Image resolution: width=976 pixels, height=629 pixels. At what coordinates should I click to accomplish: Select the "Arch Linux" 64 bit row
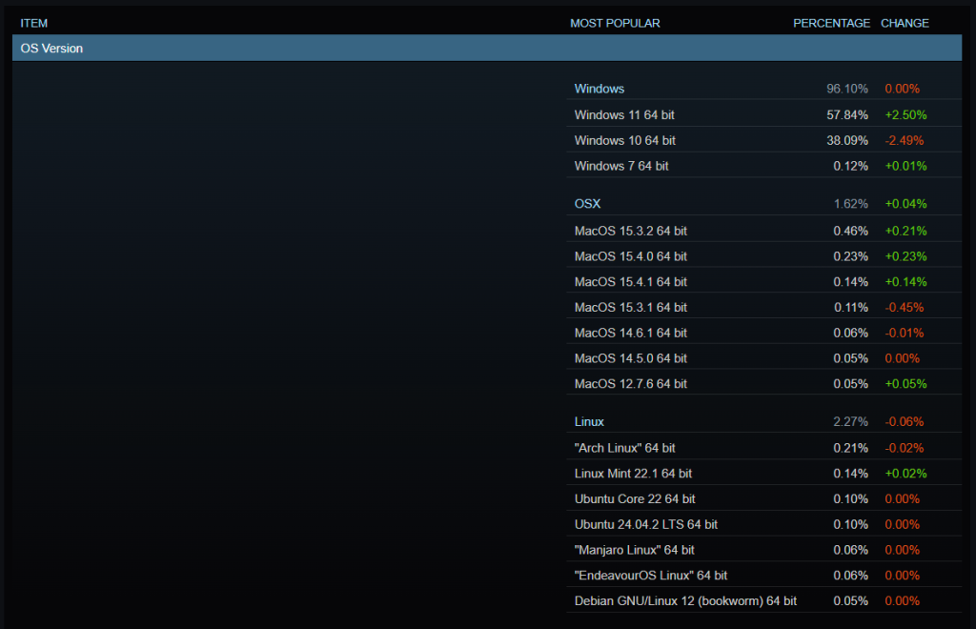point(763,447)
